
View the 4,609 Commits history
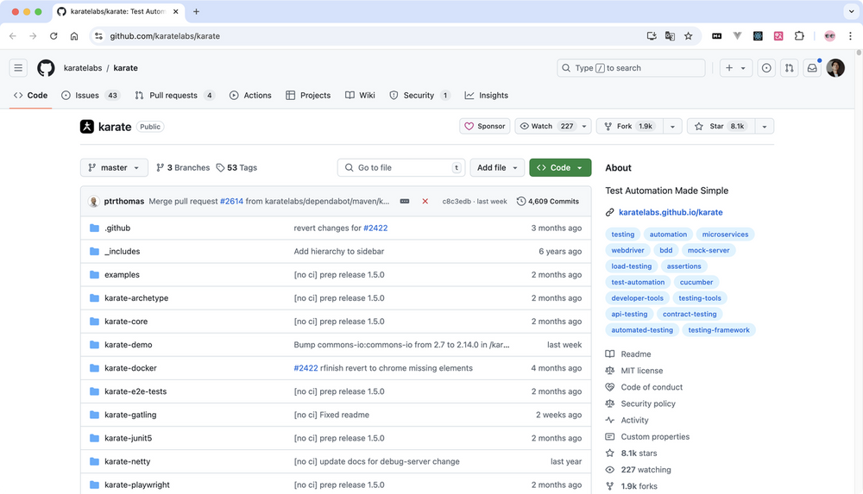point(548,201)
